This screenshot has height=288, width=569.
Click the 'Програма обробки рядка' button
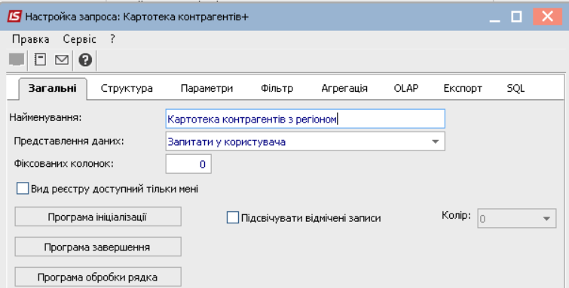click(x=98, y=277)
